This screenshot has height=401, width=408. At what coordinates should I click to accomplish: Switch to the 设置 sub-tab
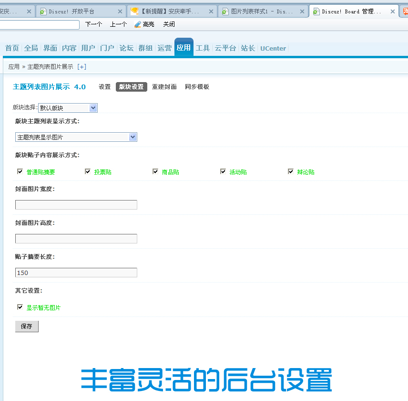click(104, 87)
